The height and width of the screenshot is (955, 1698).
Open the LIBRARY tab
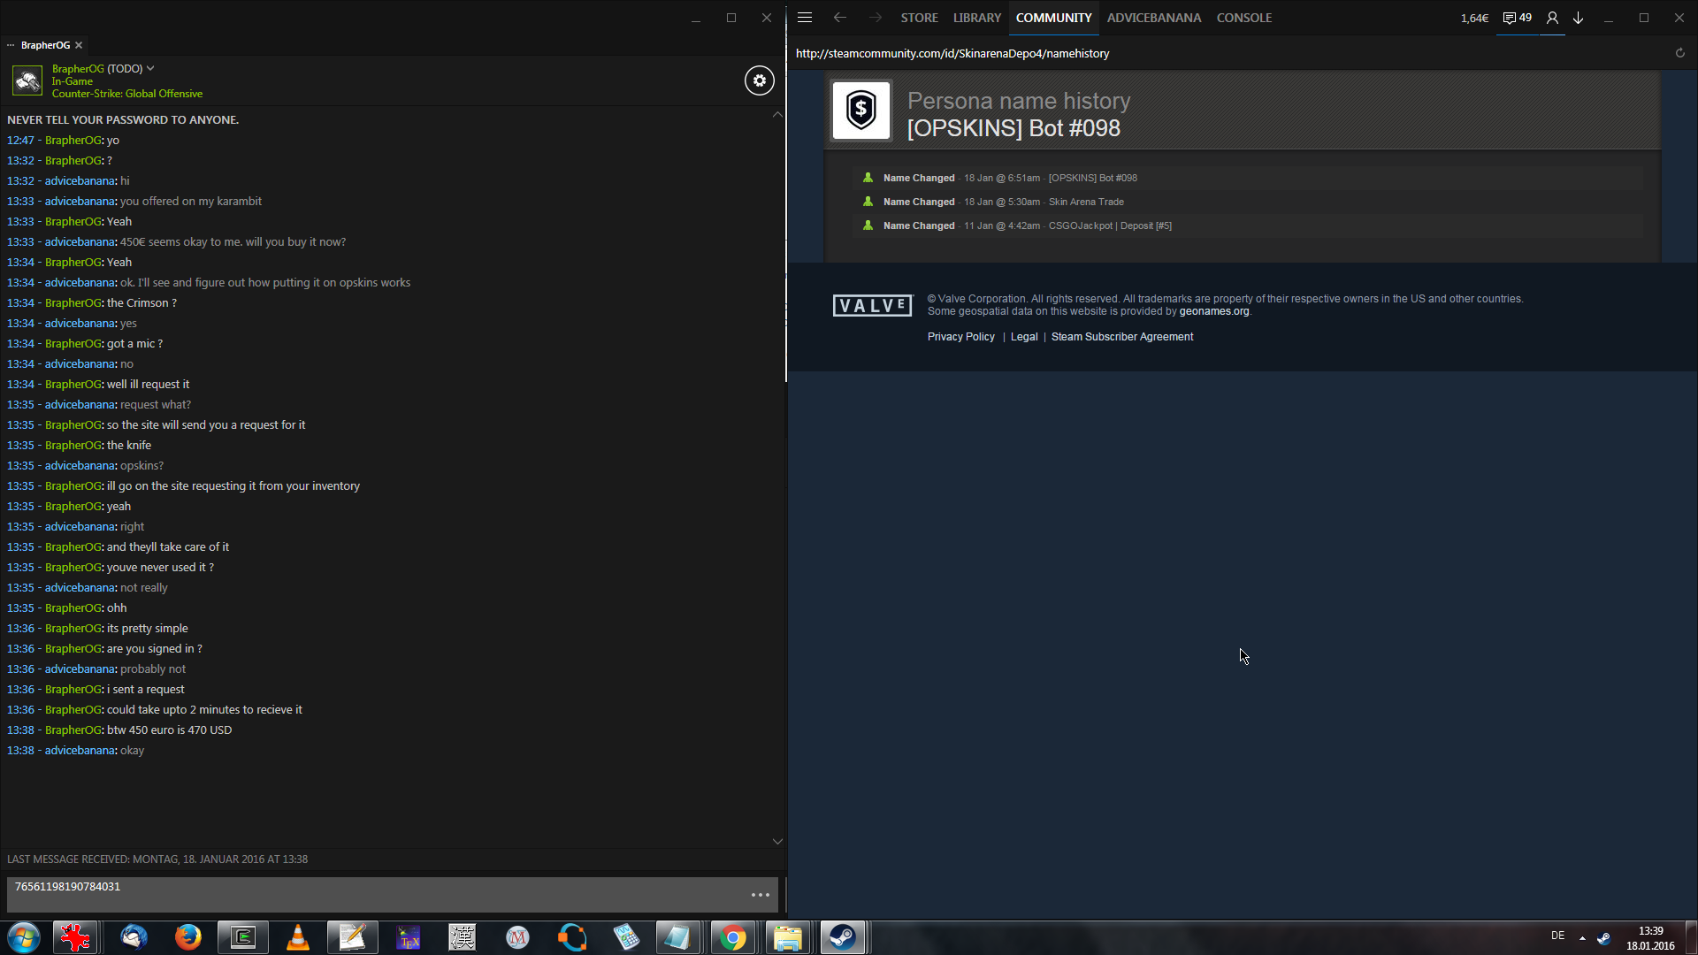(976, 18)
